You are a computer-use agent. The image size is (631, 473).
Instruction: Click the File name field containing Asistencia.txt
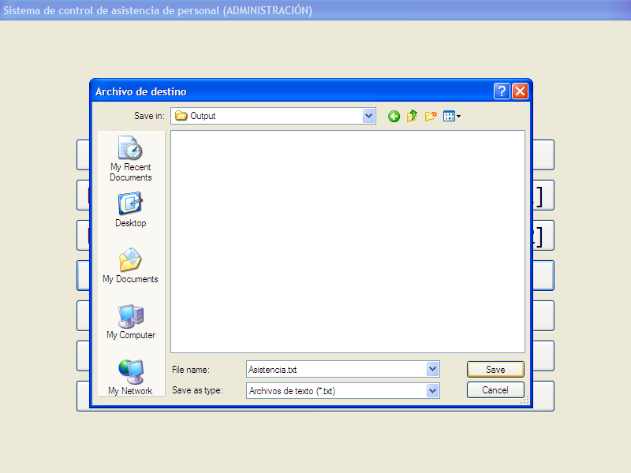tap(335, 369)
